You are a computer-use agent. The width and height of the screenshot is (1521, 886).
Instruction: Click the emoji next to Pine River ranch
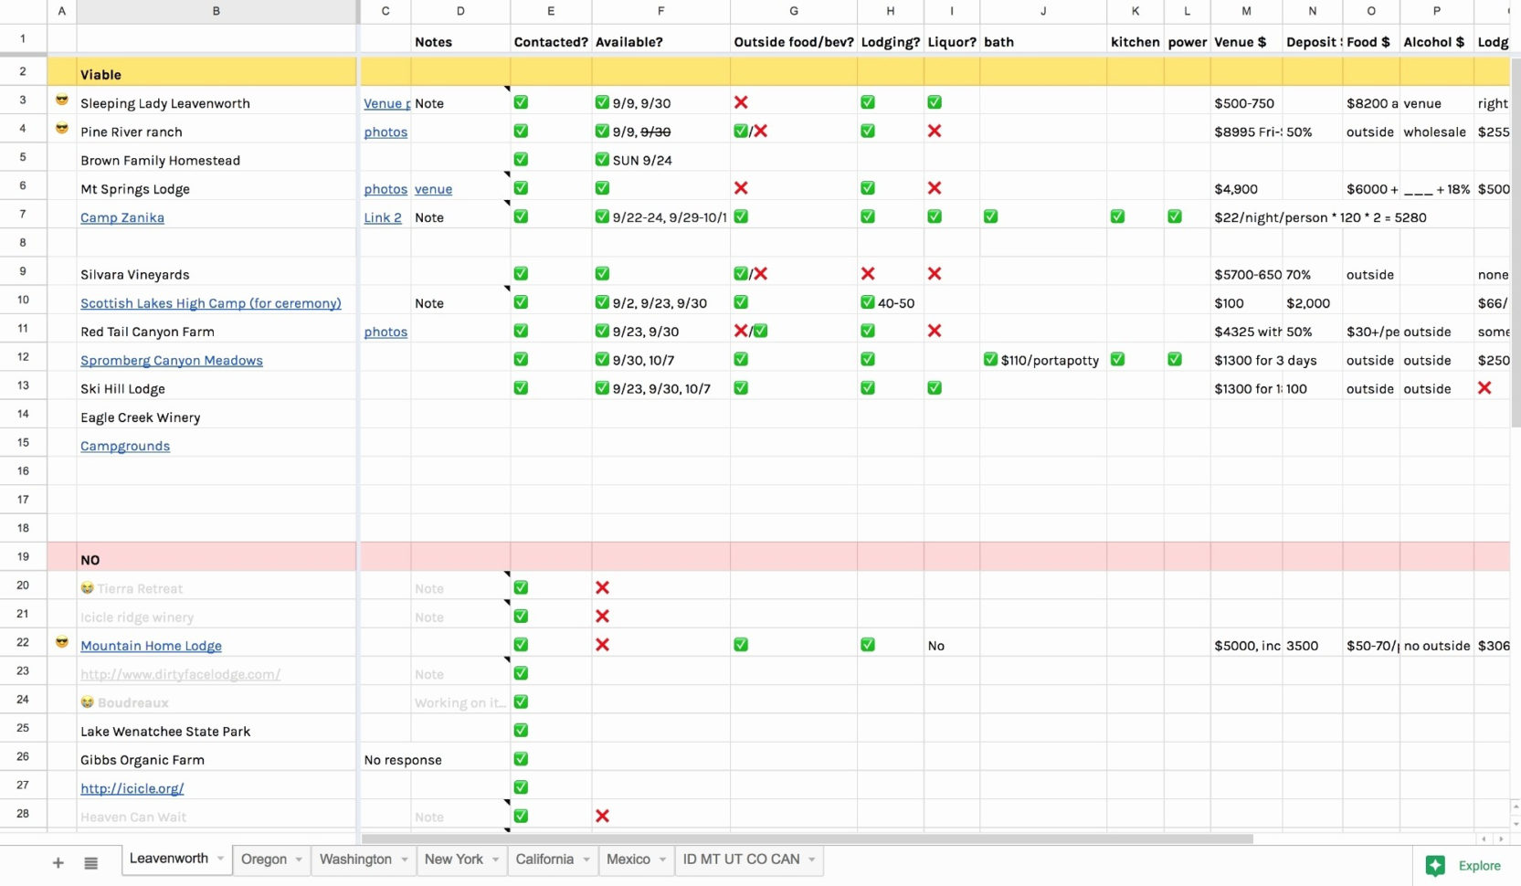point(61,129)
